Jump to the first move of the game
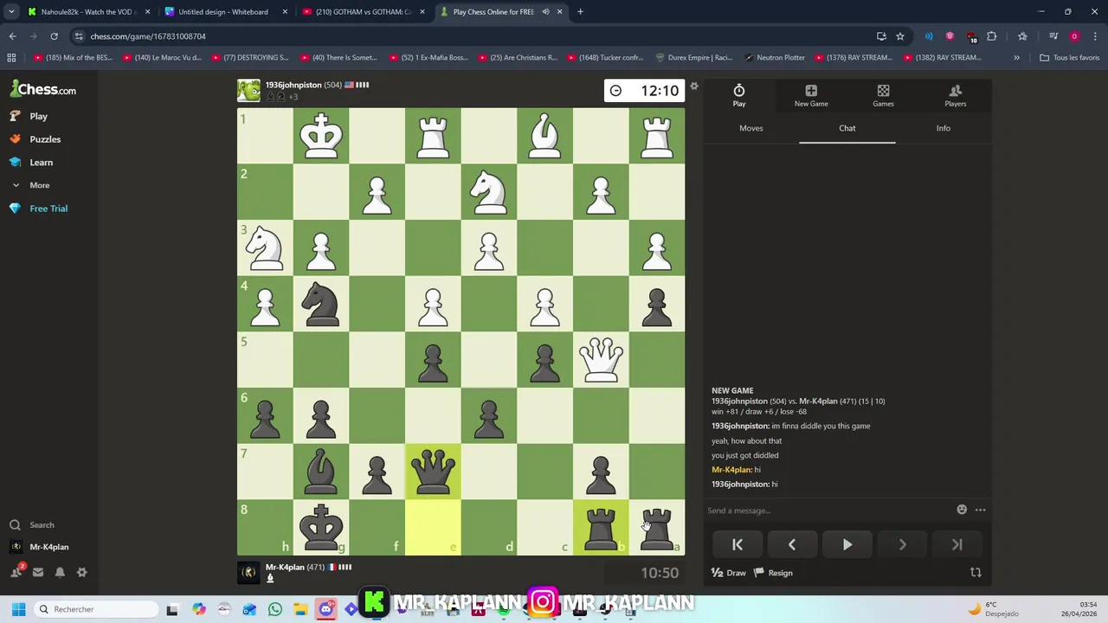 (738, 544)
